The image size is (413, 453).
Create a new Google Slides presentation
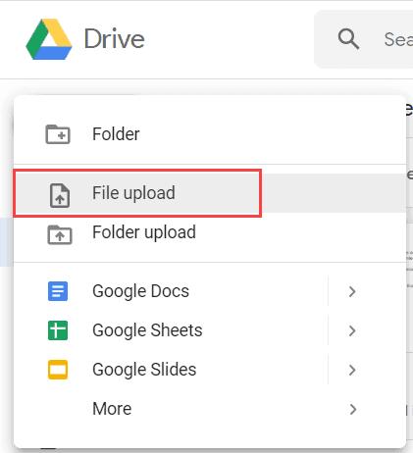(x=171, y=370)
